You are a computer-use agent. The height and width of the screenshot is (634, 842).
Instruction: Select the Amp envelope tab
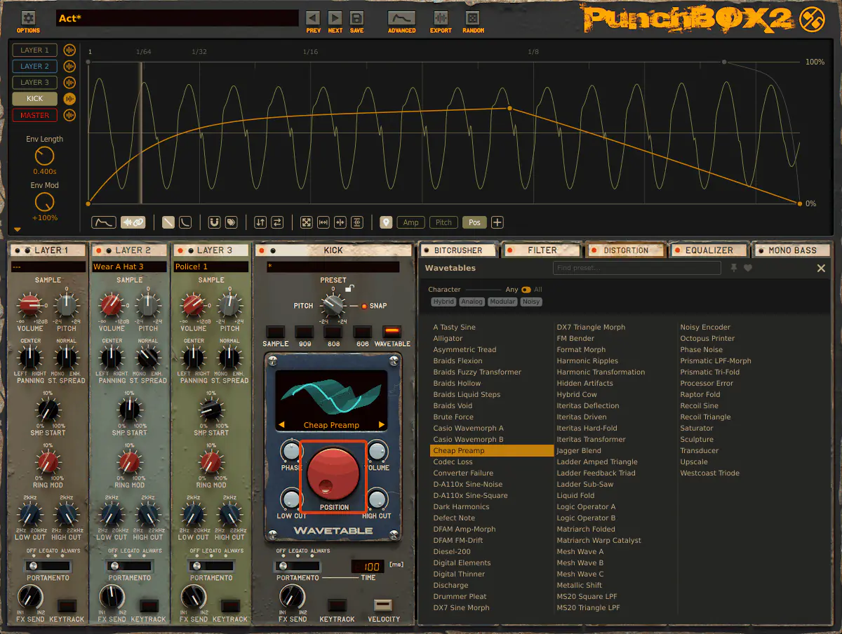point(411,222)
